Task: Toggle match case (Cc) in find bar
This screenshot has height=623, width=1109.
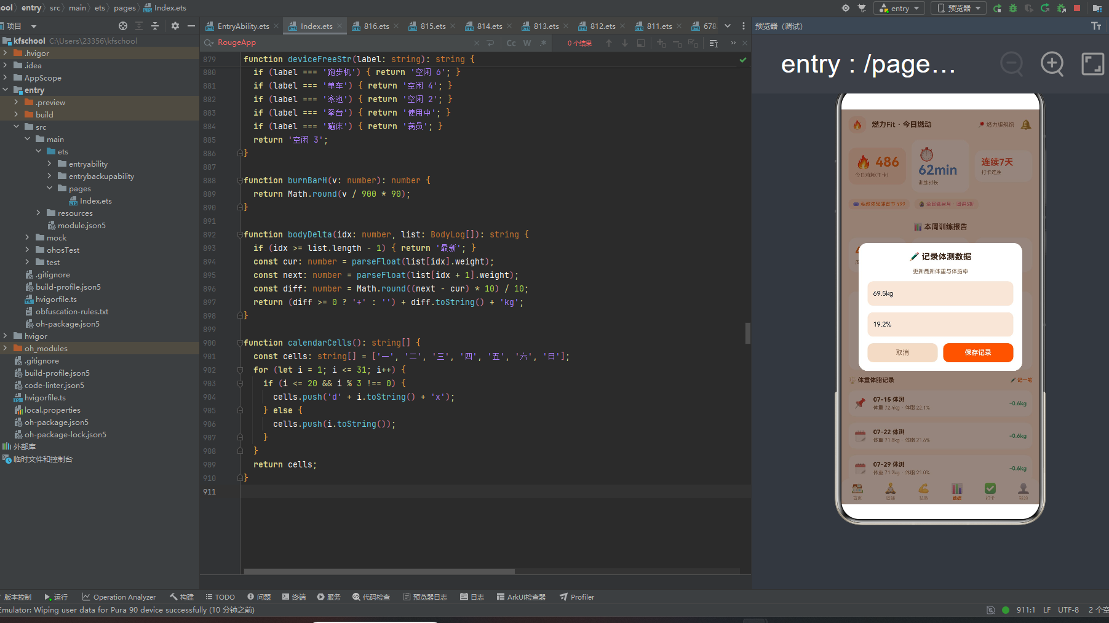Action: pyautogui.click(x=511, y=43)
